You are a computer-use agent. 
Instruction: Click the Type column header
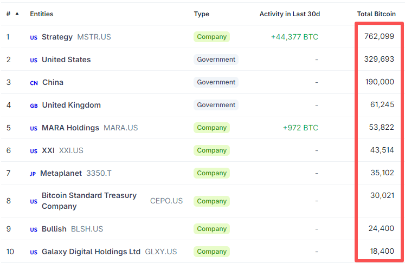(202, 14)
